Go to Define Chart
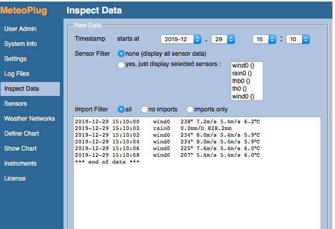 [22, 134]
